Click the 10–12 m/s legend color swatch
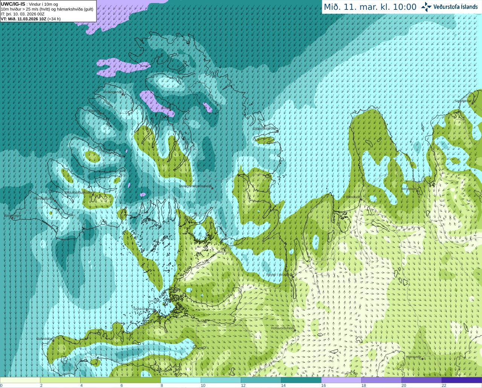This screenshot has width=482, height=388. point(221,380)
